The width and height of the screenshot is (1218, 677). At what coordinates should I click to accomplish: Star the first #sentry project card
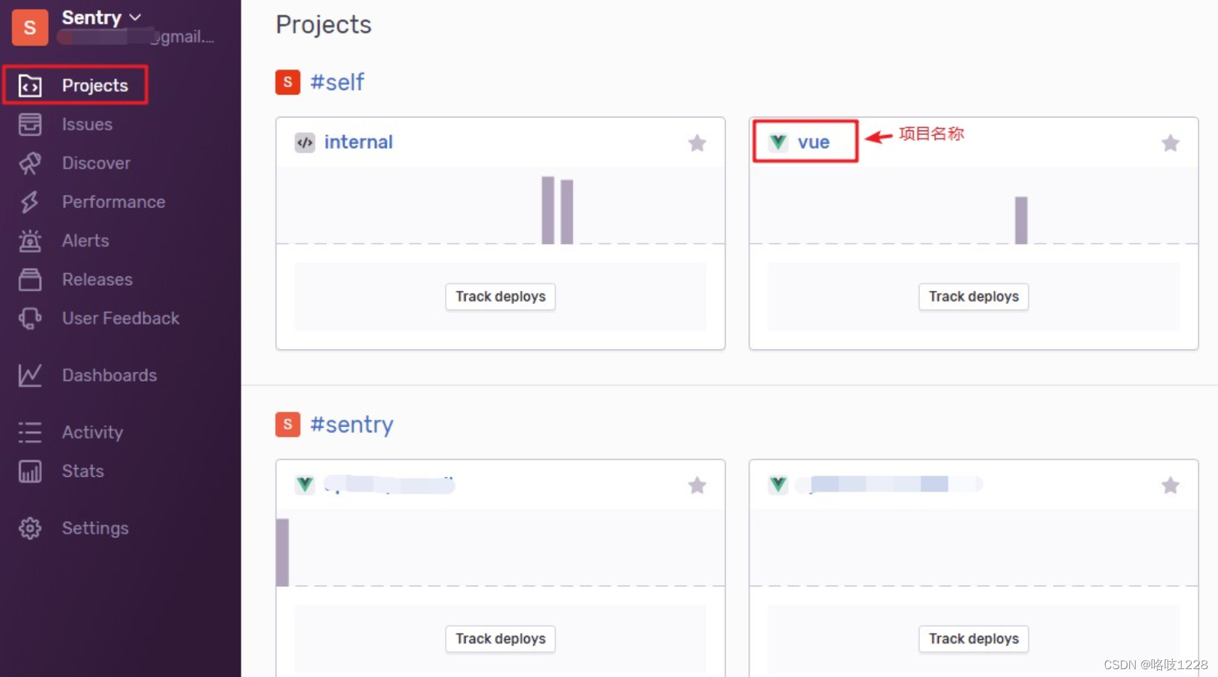697,485
